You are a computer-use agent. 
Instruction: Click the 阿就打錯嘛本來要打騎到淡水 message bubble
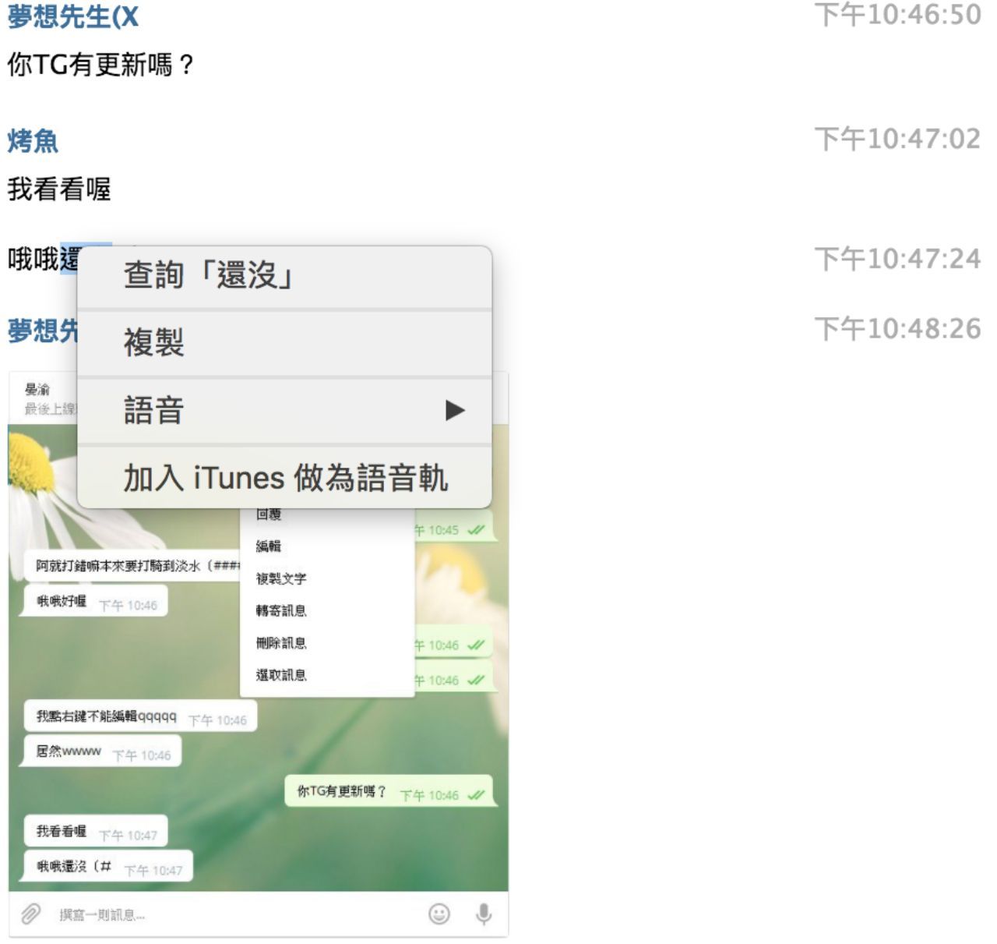[x=132, y=566]
